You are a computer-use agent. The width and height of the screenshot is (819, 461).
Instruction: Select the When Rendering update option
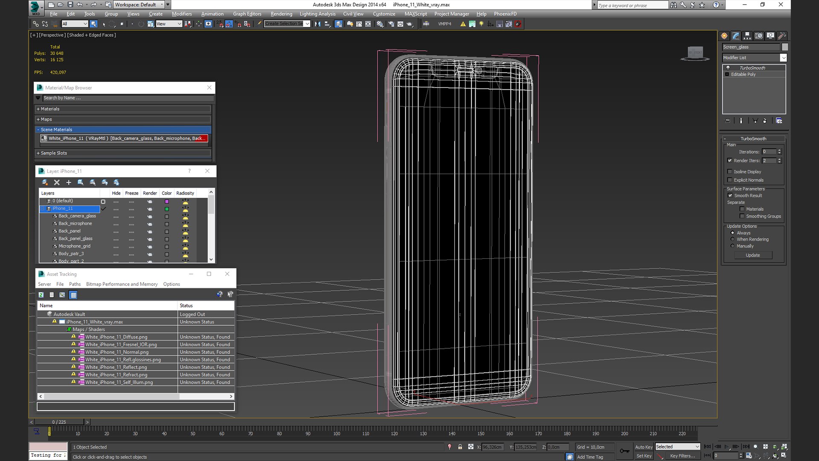pos(733,239)
